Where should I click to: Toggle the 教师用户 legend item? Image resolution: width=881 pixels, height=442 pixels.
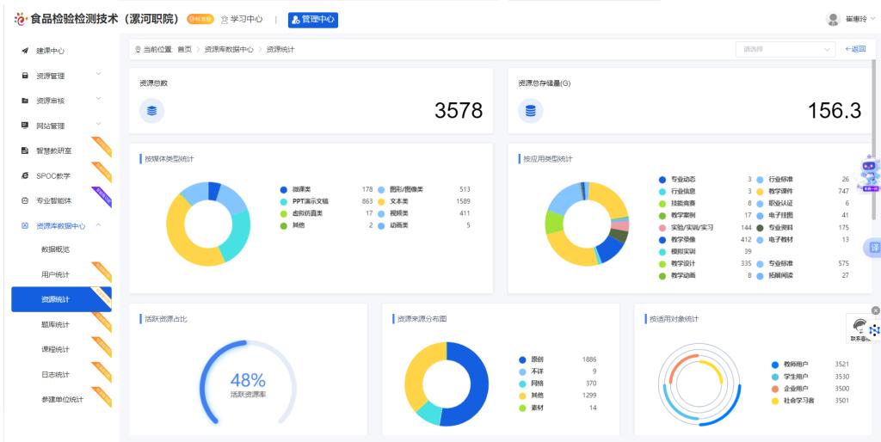tap(790, 365)
